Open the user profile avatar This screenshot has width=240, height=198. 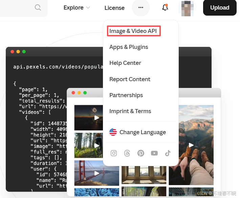(188, 8)
